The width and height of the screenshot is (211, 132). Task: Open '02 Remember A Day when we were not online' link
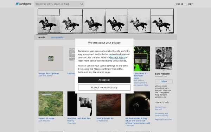coord(138,121)
